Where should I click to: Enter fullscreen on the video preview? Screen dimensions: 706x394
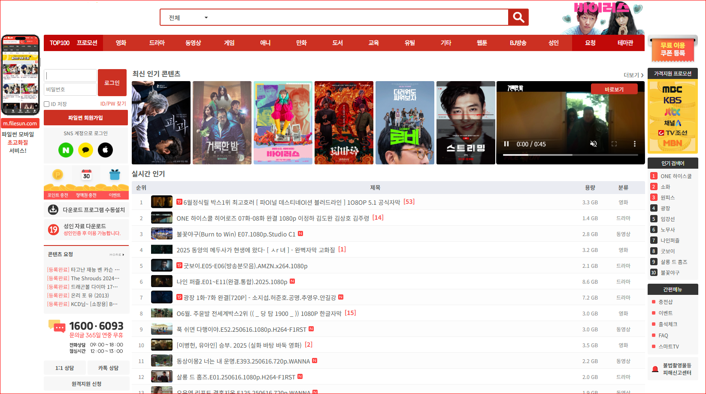pyautogui.click(x=614, y=144)
